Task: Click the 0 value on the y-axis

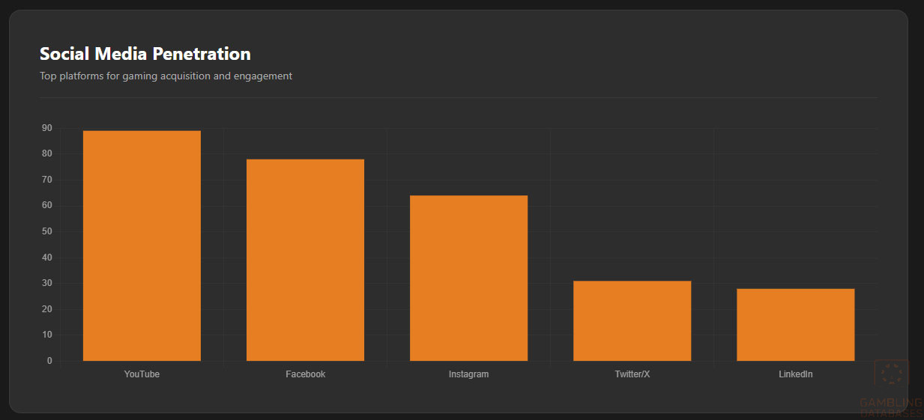Action: tap(49, 361)
